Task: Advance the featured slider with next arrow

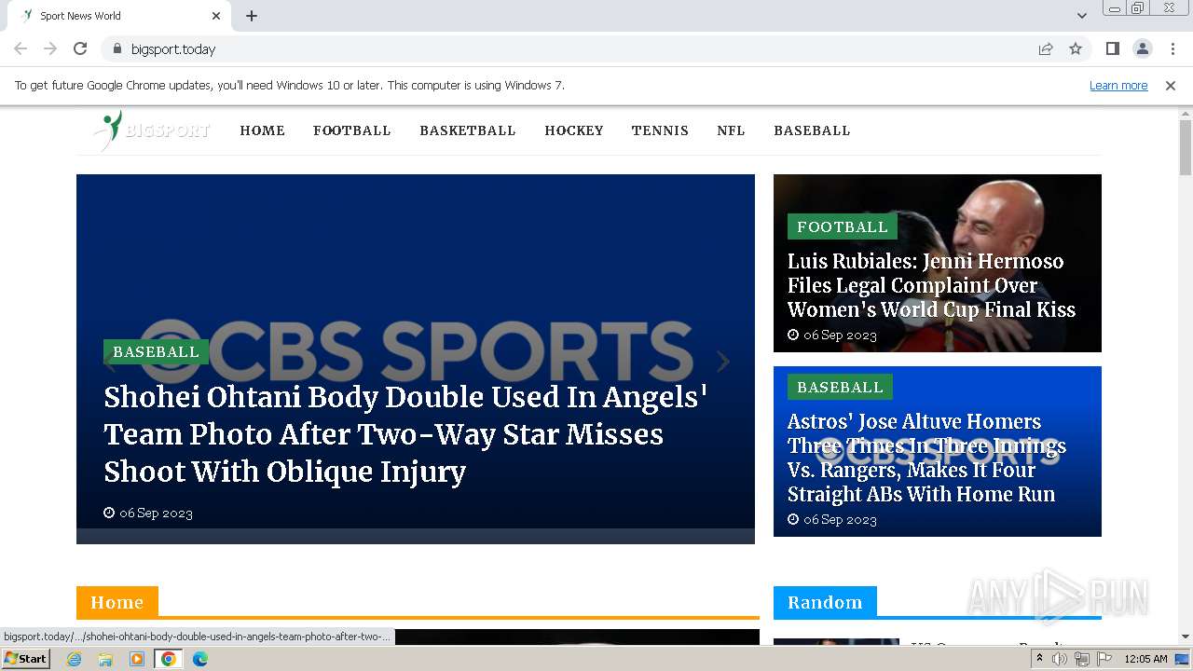Action: point(722,362)
